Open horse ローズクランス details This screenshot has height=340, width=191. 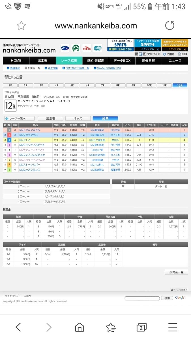pyautogui.click(x=30, y=170)
